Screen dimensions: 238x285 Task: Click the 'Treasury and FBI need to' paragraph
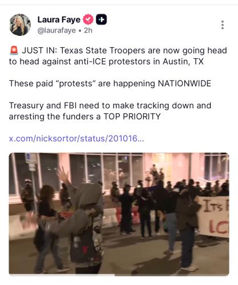(110, 111)
